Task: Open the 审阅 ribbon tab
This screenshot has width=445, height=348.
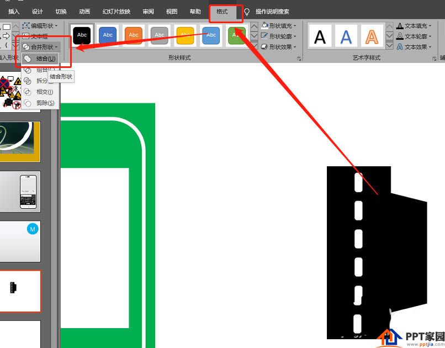Action: [148, 12]
